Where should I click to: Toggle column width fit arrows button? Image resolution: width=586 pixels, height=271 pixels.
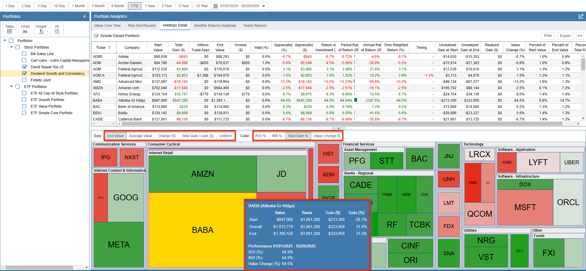click(580, 36)
